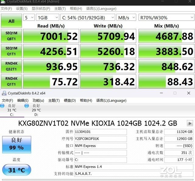
Task: Click the power on hours 177 小时
Action: point(179,160)
